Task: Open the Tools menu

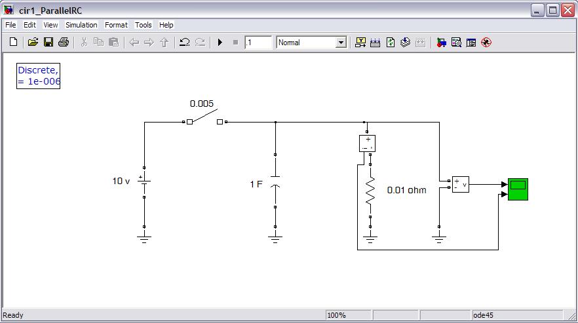Action: tap(143, 25)
